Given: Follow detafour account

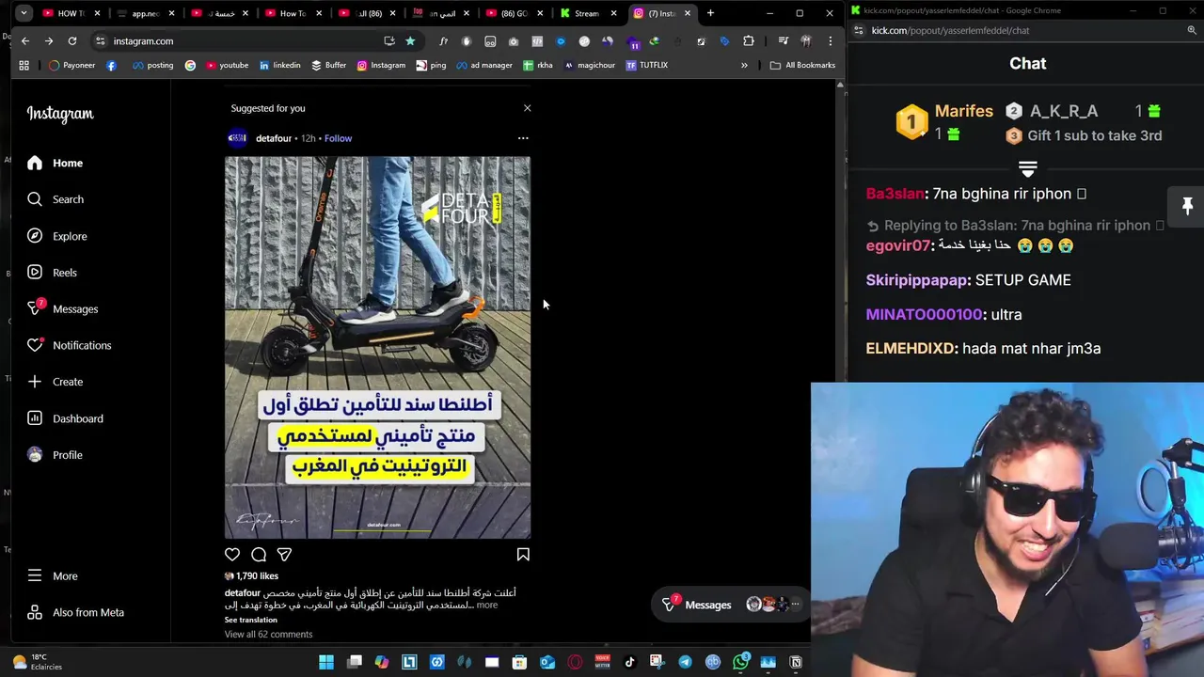Looking at the screenshot, I should [338, 138].
